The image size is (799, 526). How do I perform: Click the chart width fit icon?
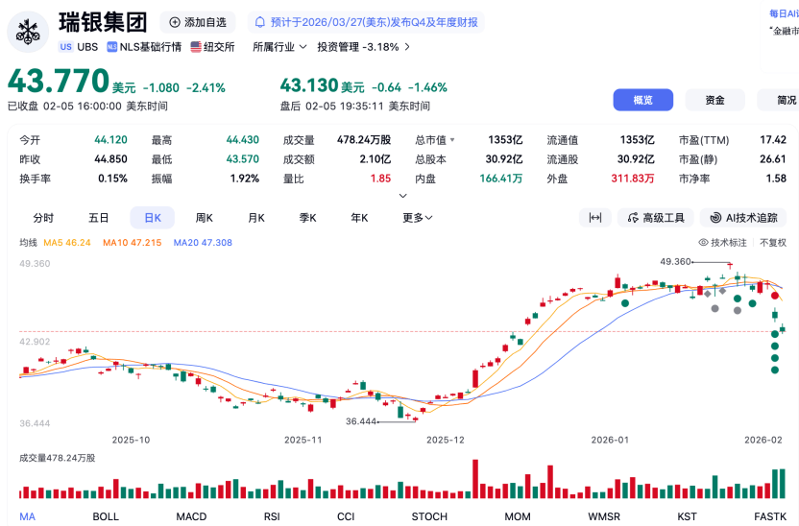(595, 218)
